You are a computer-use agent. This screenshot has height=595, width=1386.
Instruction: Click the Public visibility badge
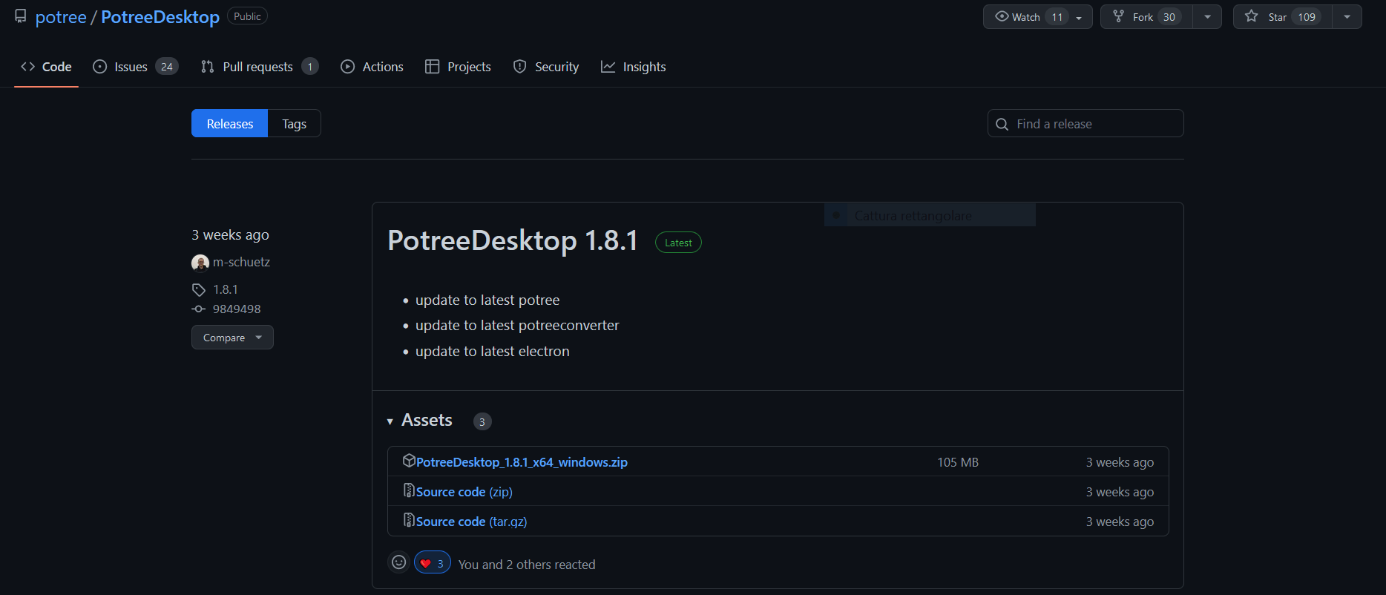click(x=247, y=16)
